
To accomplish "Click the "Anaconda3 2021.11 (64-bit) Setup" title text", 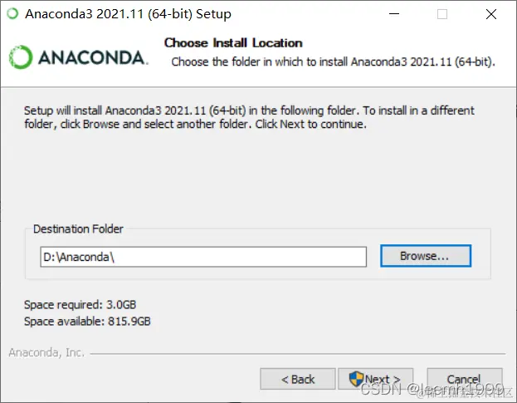I will (x=129, y=14).
